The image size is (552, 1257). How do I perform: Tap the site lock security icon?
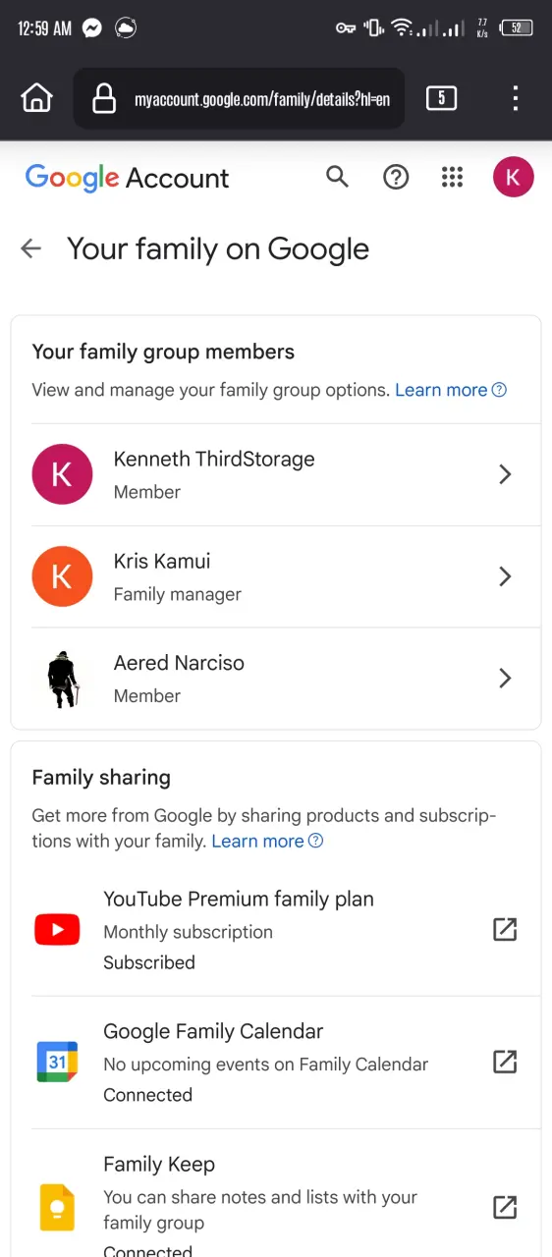tap(104, 98)
